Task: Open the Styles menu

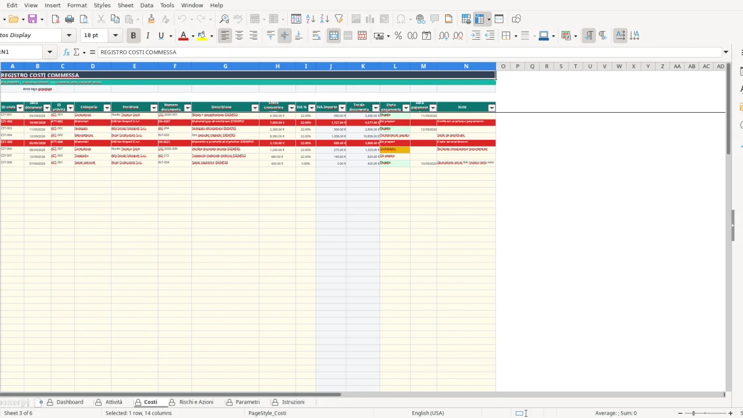Action: [x=102, y=5]
